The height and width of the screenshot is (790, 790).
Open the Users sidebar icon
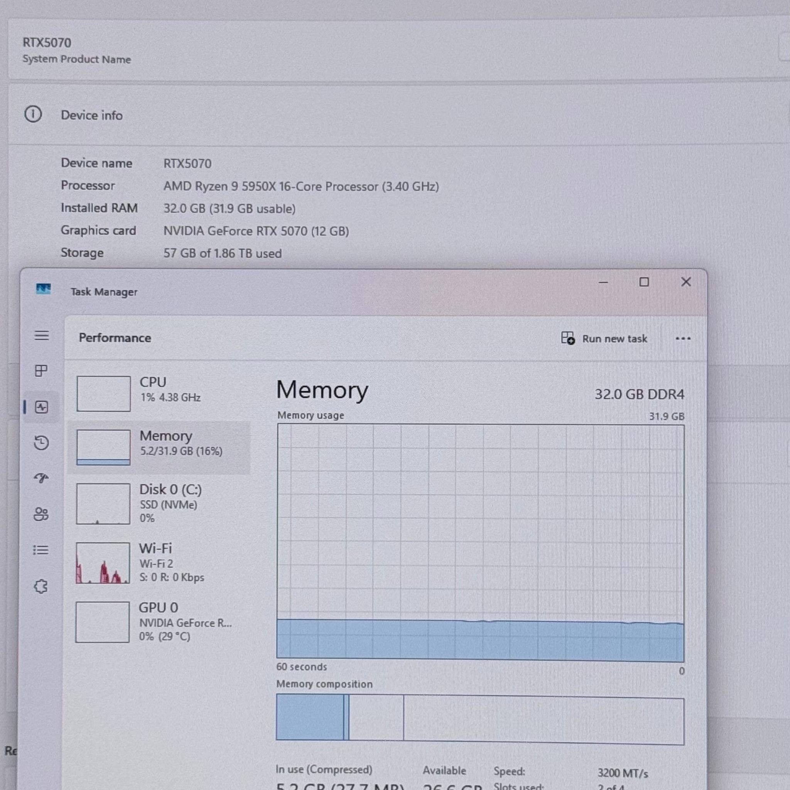point(41,514)
